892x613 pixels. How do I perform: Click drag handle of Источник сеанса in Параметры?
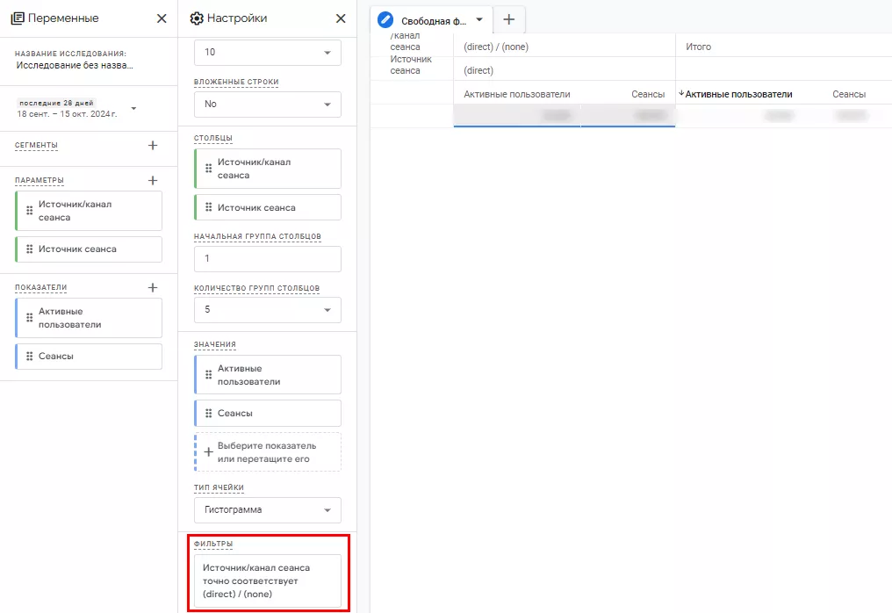click(x=30, y=249)
